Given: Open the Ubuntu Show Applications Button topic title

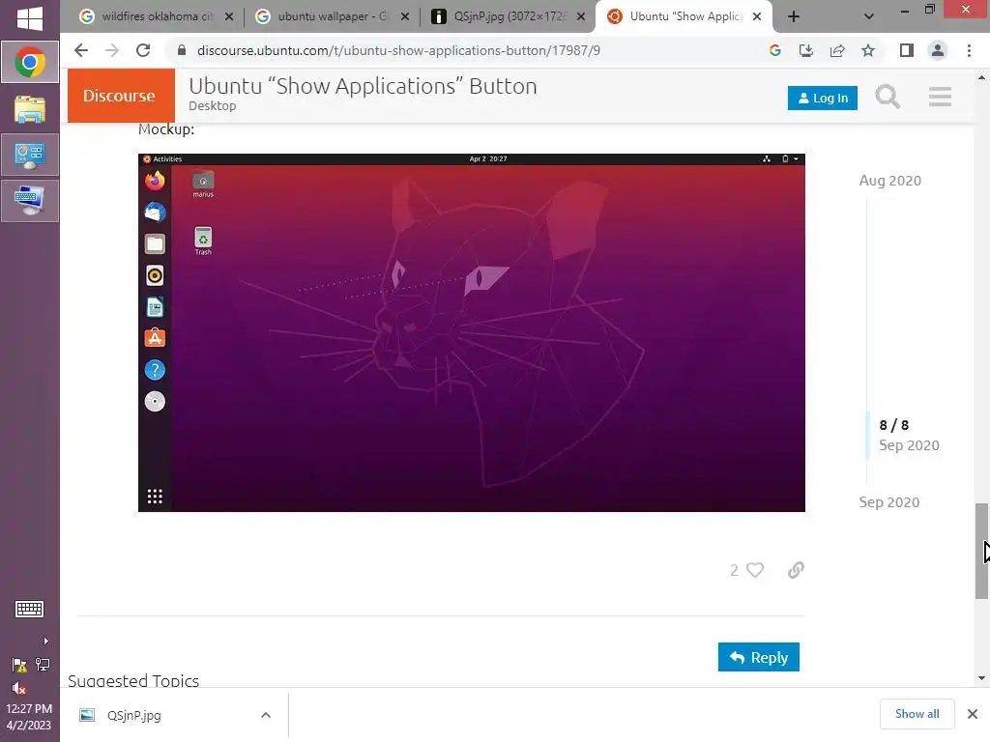Looking at the screenshot, I should pos(363,86).
